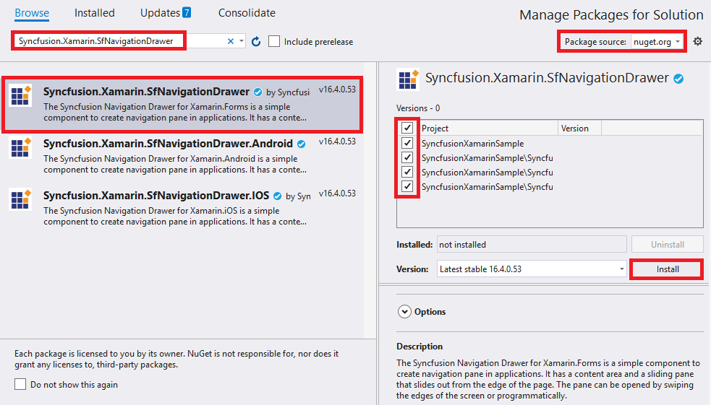Switch to the Installed tab
Image resolution: width=711 pixels, height=405 pixels.
coord(95,13)
